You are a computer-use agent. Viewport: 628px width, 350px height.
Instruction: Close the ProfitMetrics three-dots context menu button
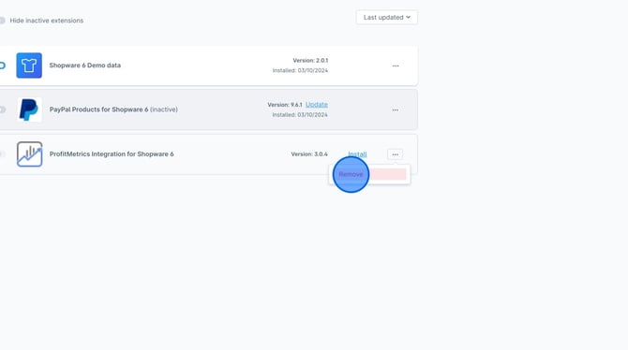coord(395,154)
